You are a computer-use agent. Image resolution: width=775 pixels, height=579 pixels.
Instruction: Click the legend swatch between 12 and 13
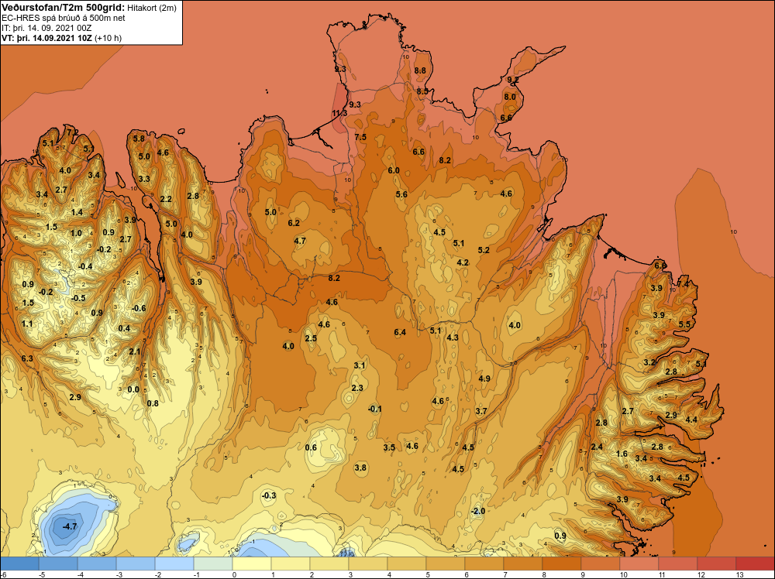click(x=717, y=564)
